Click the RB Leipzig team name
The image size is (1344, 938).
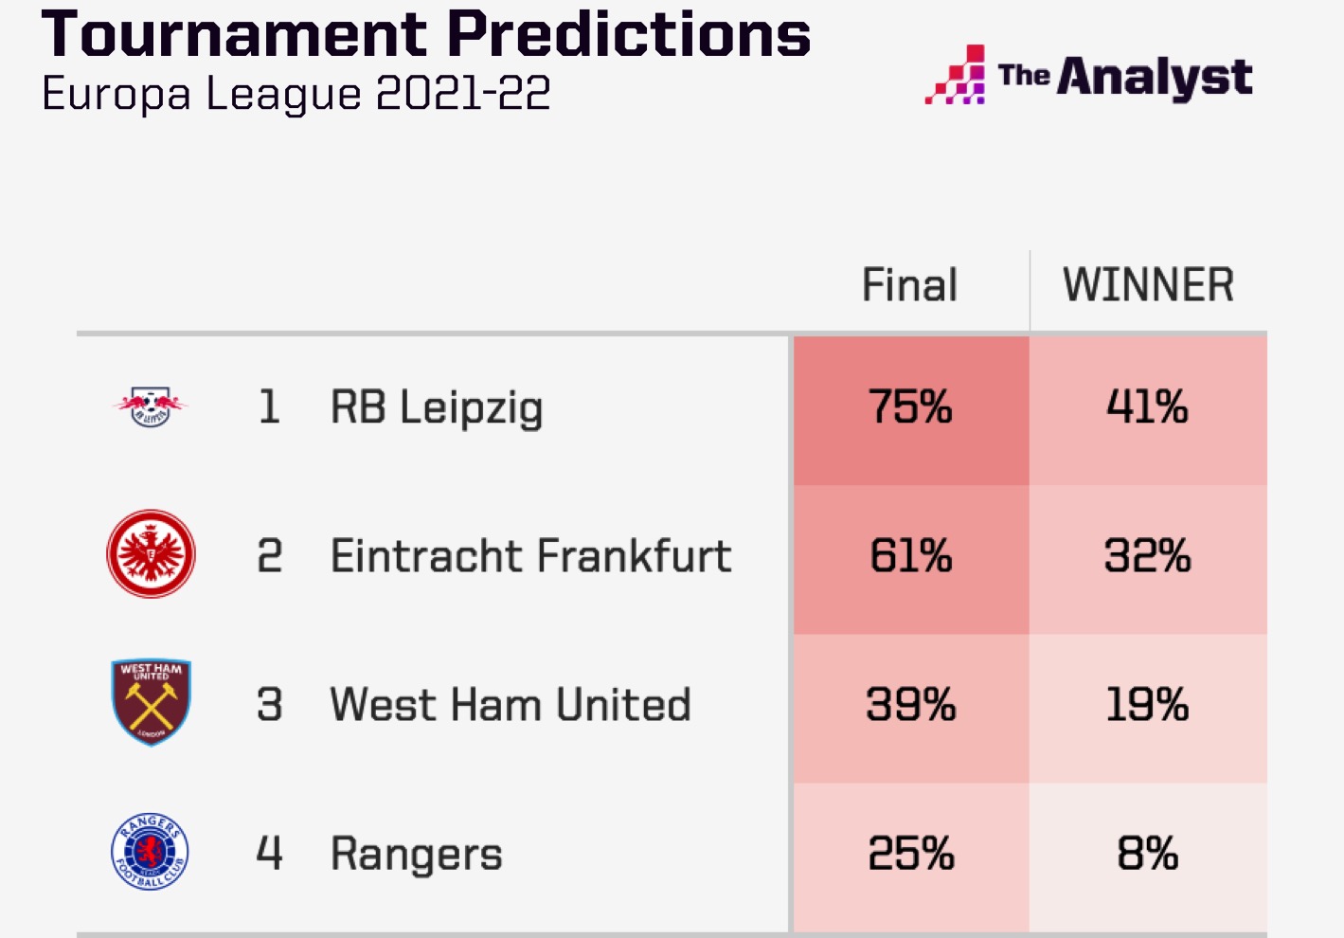[x=437, y=408]
